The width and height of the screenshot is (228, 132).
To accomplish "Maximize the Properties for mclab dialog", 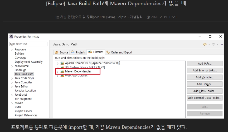I will 210,36.
